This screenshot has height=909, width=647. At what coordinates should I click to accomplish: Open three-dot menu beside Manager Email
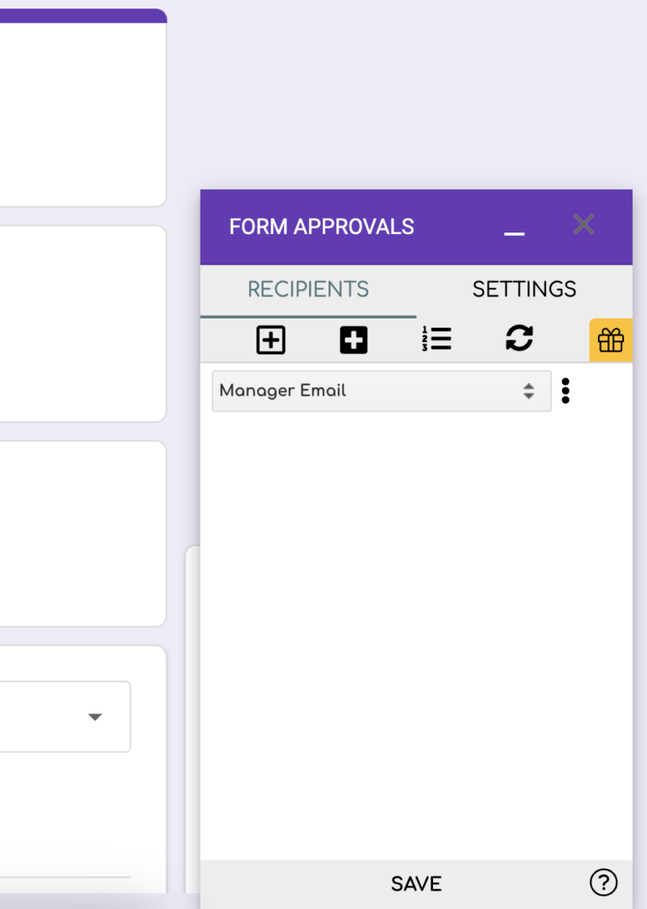coord(565,391)
